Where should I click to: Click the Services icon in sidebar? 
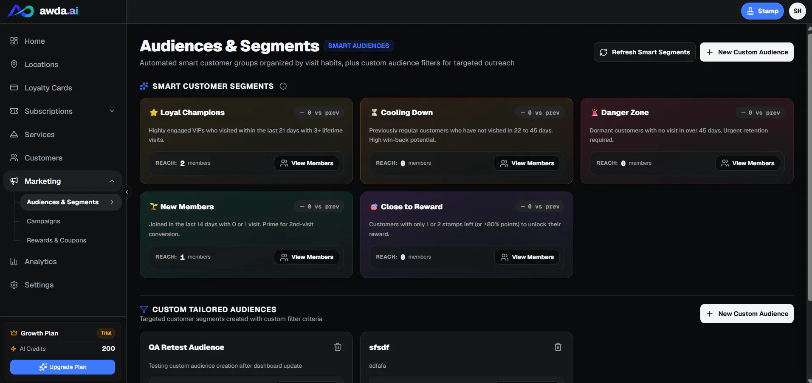tap(14, 134)
